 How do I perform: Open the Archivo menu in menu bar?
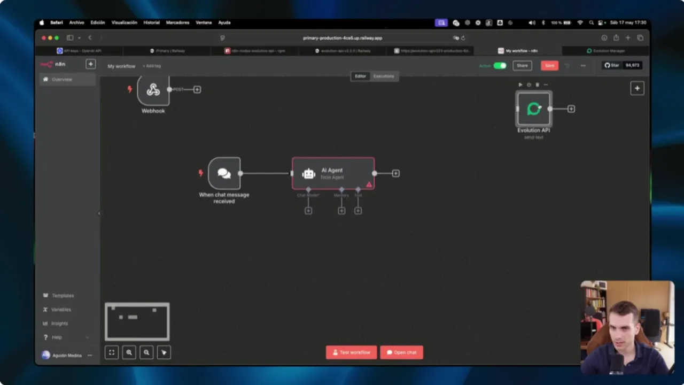[76, 22]
